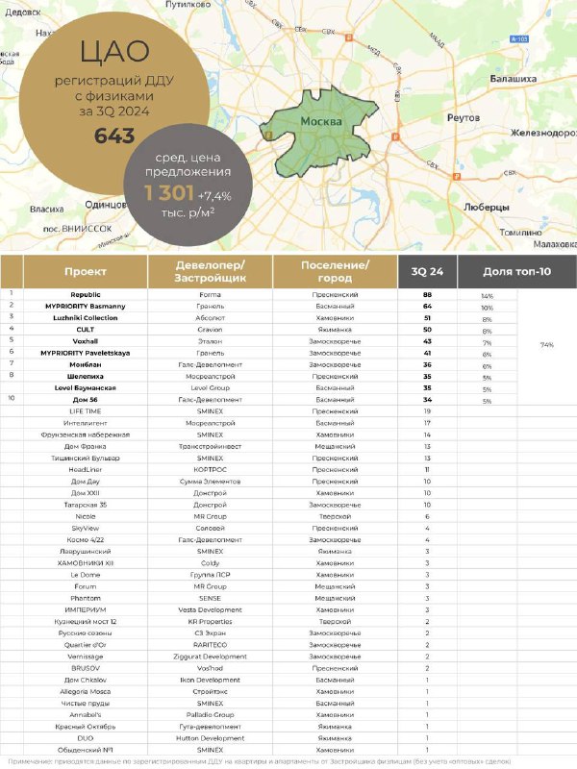Click the Дом Франка project name
The height and width of the screenshot is (769, 577).
[86, 447]
